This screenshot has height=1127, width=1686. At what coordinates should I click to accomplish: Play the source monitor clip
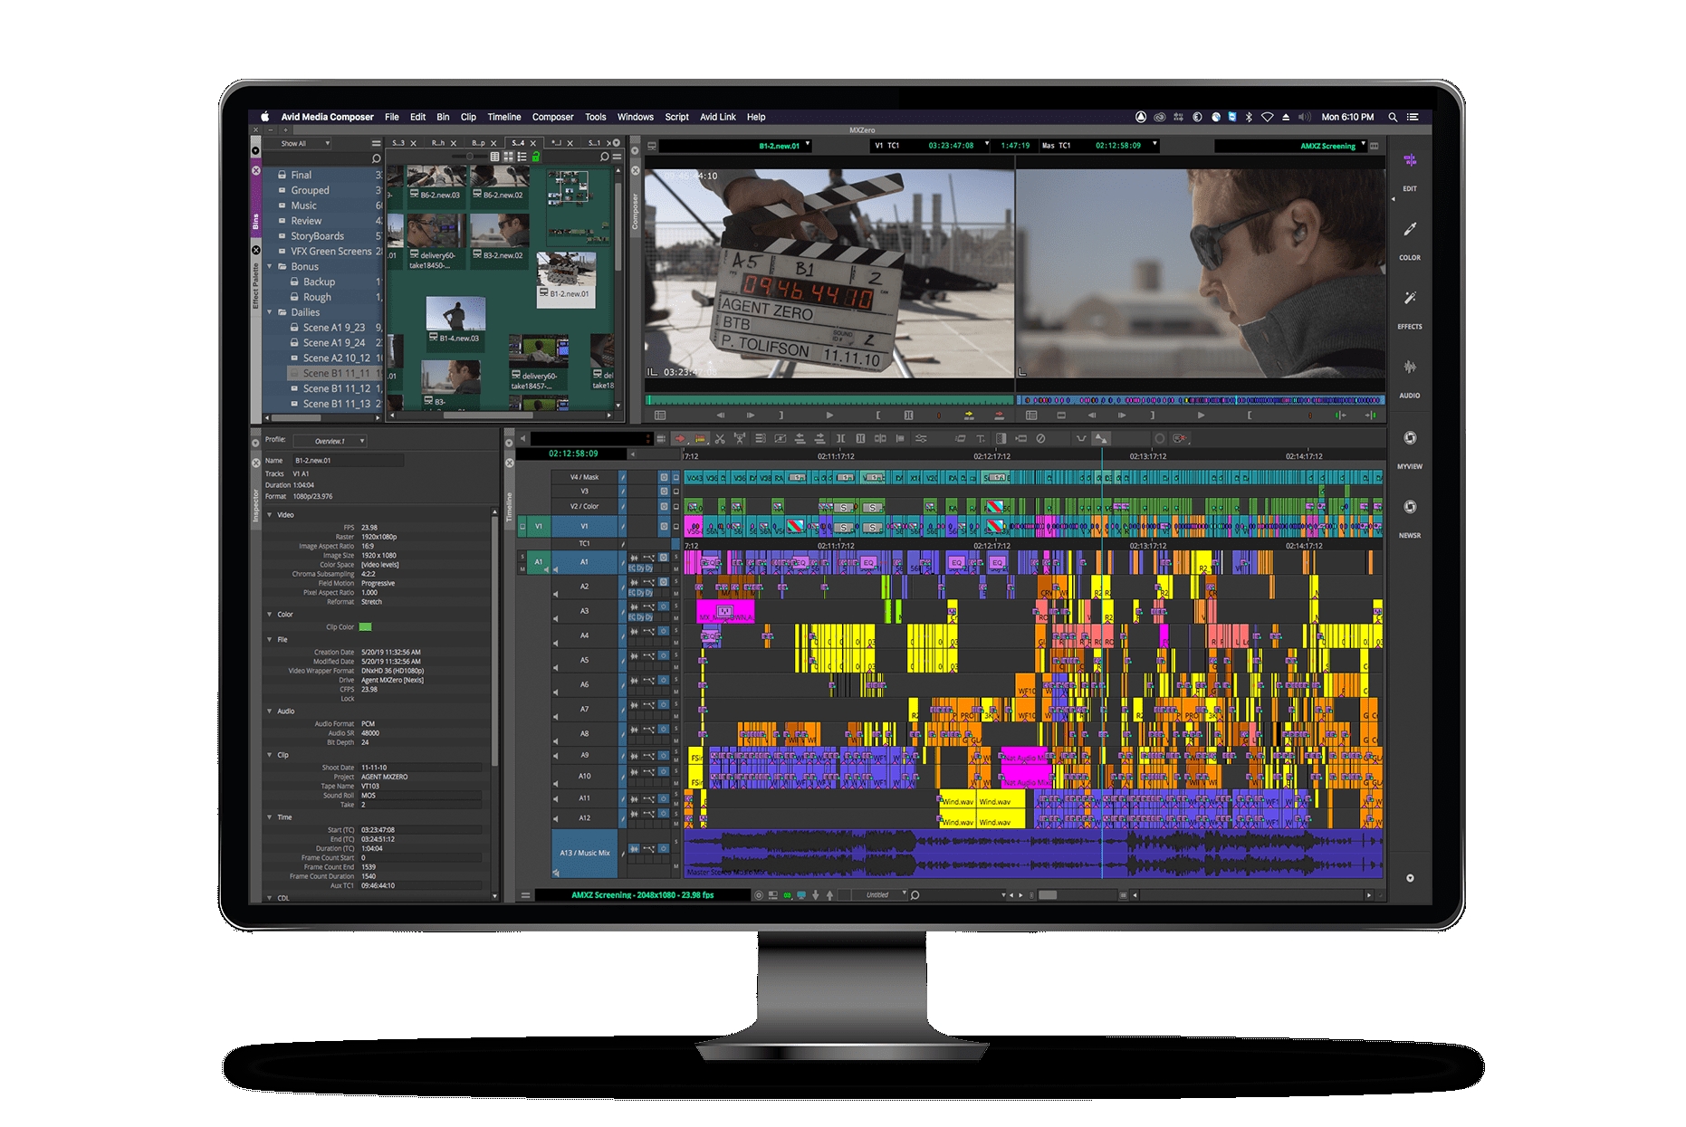pos(829,415)
